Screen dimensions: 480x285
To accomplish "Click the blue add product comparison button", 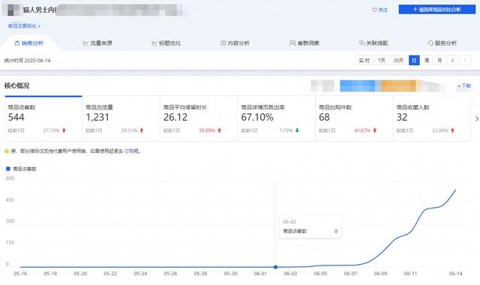I will (x=436, y=10).
